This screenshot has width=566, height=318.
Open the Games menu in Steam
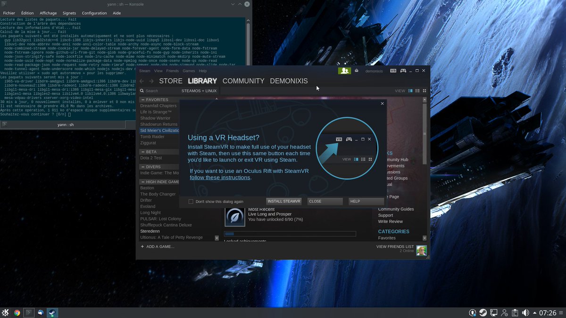[x=189, y=71]
